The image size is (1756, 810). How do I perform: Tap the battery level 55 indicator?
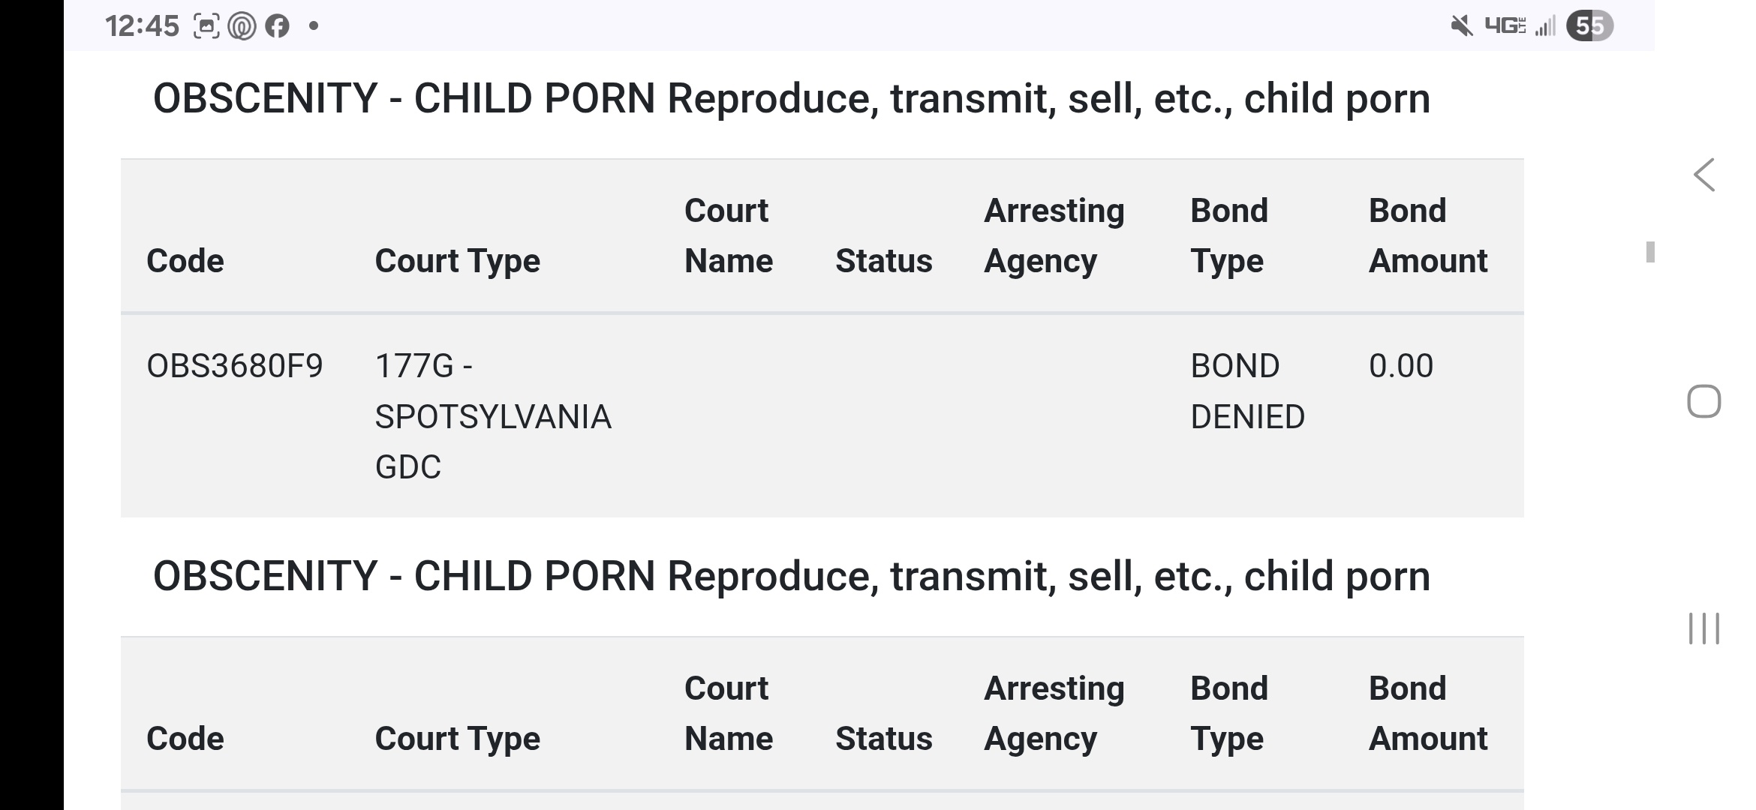tap(1589, 26)
